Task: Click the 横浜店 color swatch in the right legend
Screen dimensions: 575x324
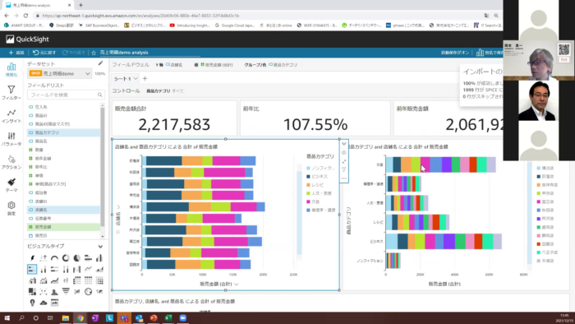Action: (538, 168)
